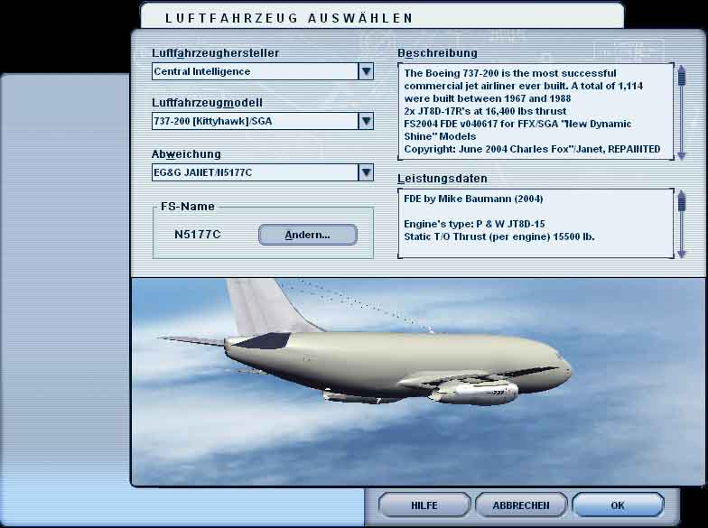The height and width of the screenshot is (528, 708).
Task: Click the Ändern button
Action: click(307, 235)
